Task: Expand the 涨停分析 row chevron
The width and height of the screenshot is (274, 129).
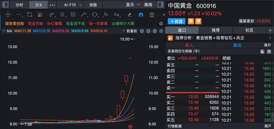Action: [270, 38]
